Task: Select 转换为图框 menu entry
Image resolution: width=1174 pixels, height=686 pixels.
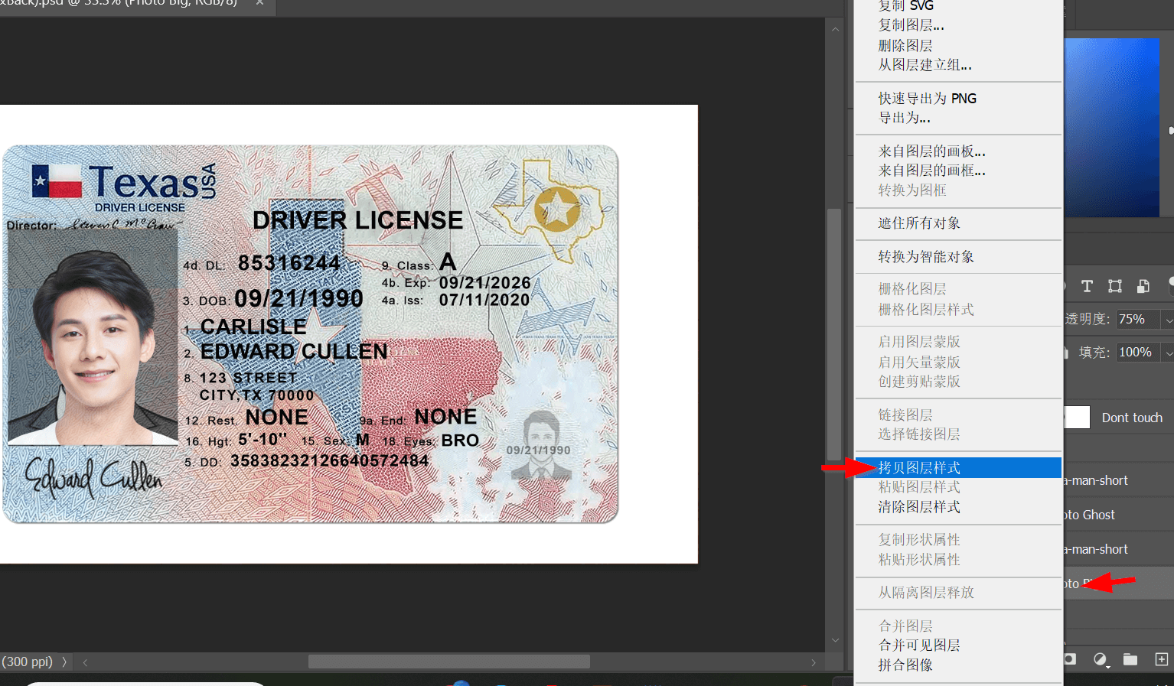Action: (911, 190)
